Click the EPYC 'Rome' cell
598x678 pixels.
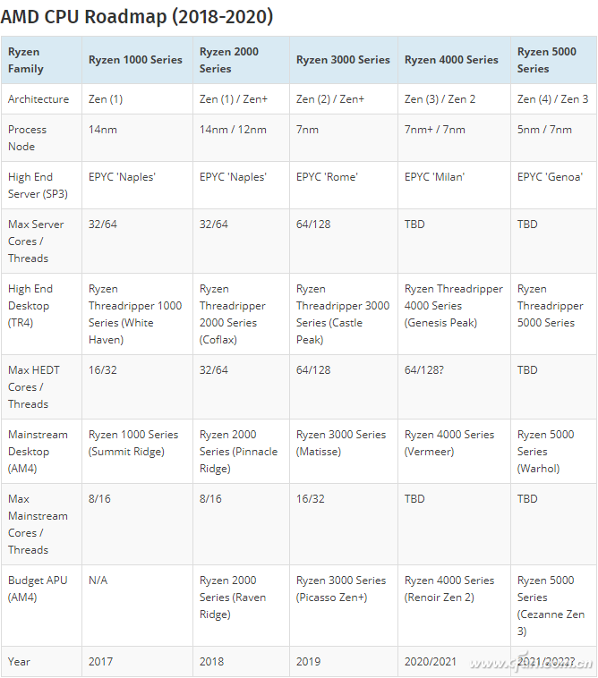tap(327, 177)
